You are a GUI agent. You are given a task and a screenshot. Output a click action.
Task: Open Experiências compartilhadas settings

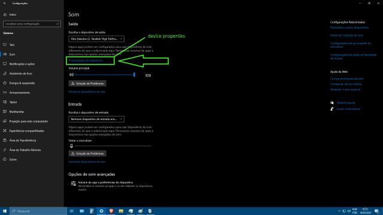pos(26,131)
